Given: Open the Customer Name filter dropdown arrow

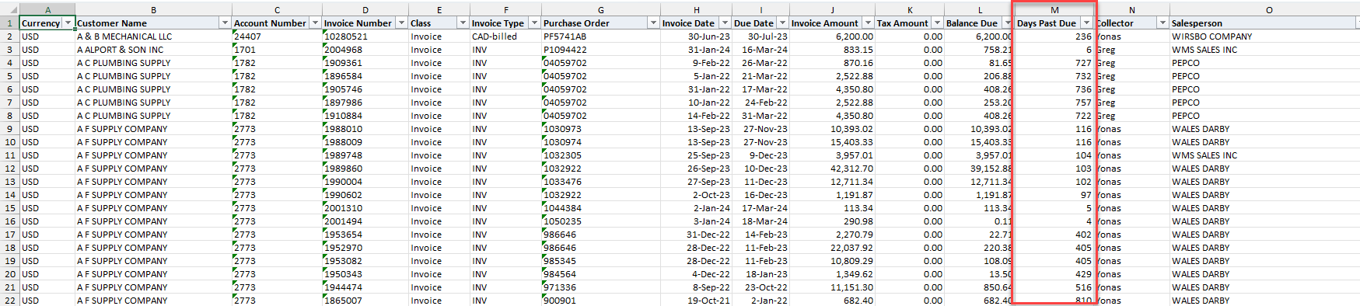Looking at the screenshot, I should (226, 23).
